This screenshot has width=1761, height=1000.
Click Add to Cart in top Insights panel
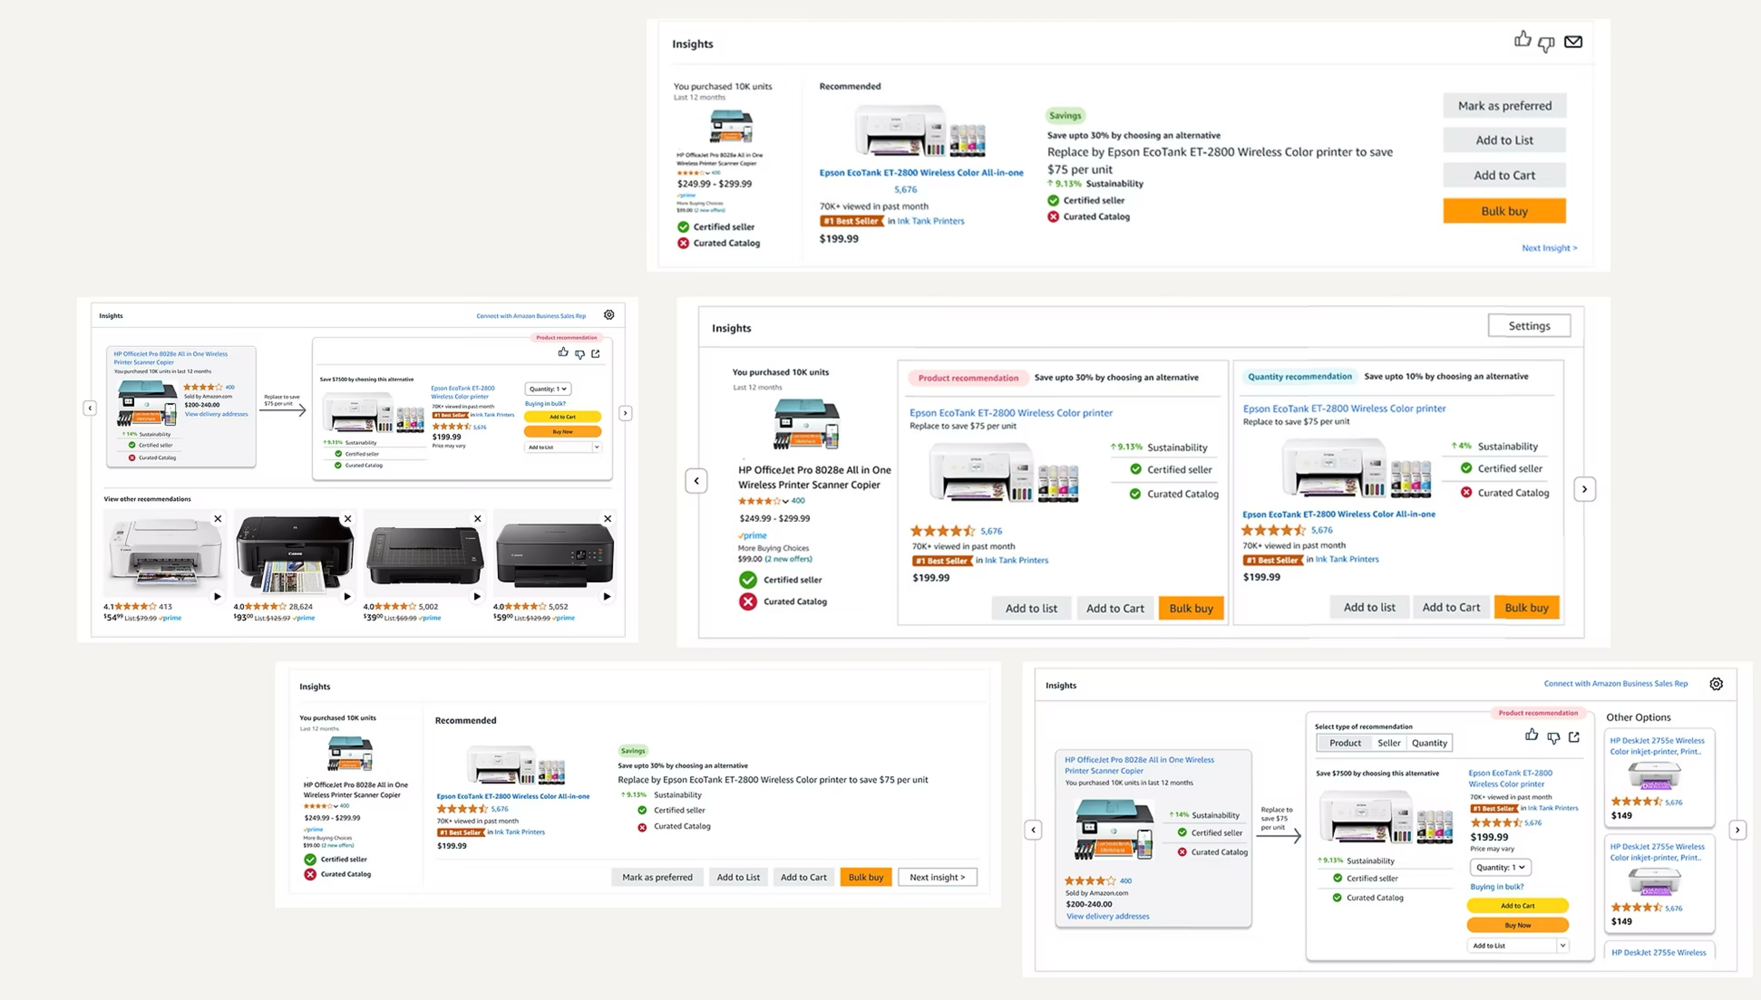tap(1504, 175)
